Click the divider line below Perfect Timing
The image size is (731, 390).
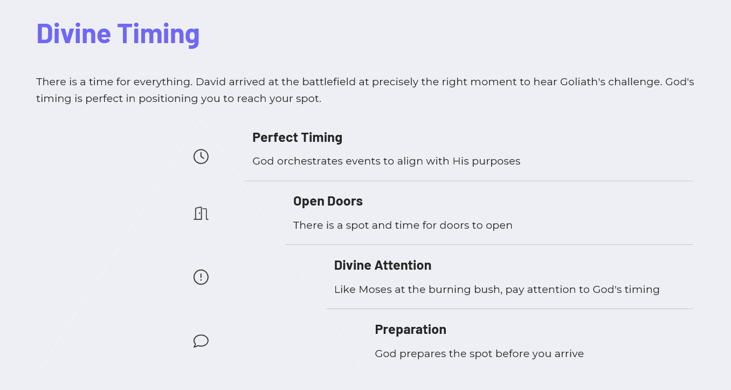point(468,181)
